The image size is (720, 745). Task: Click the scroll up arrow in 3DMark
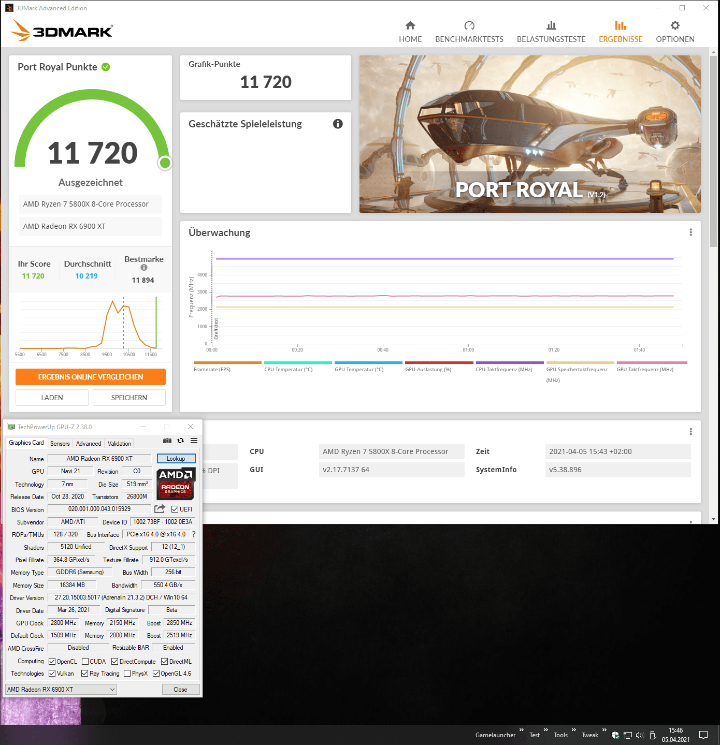714,52
